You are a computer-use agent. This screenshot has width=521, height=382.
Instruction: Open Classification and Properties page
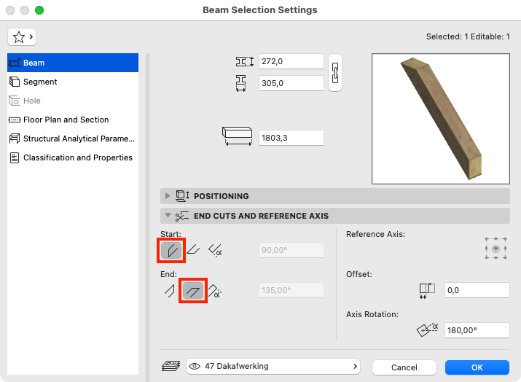click(x=73, y=157)
